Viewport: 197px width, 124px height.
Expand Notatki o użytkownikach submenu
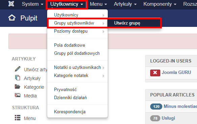[x=77, y=68]
